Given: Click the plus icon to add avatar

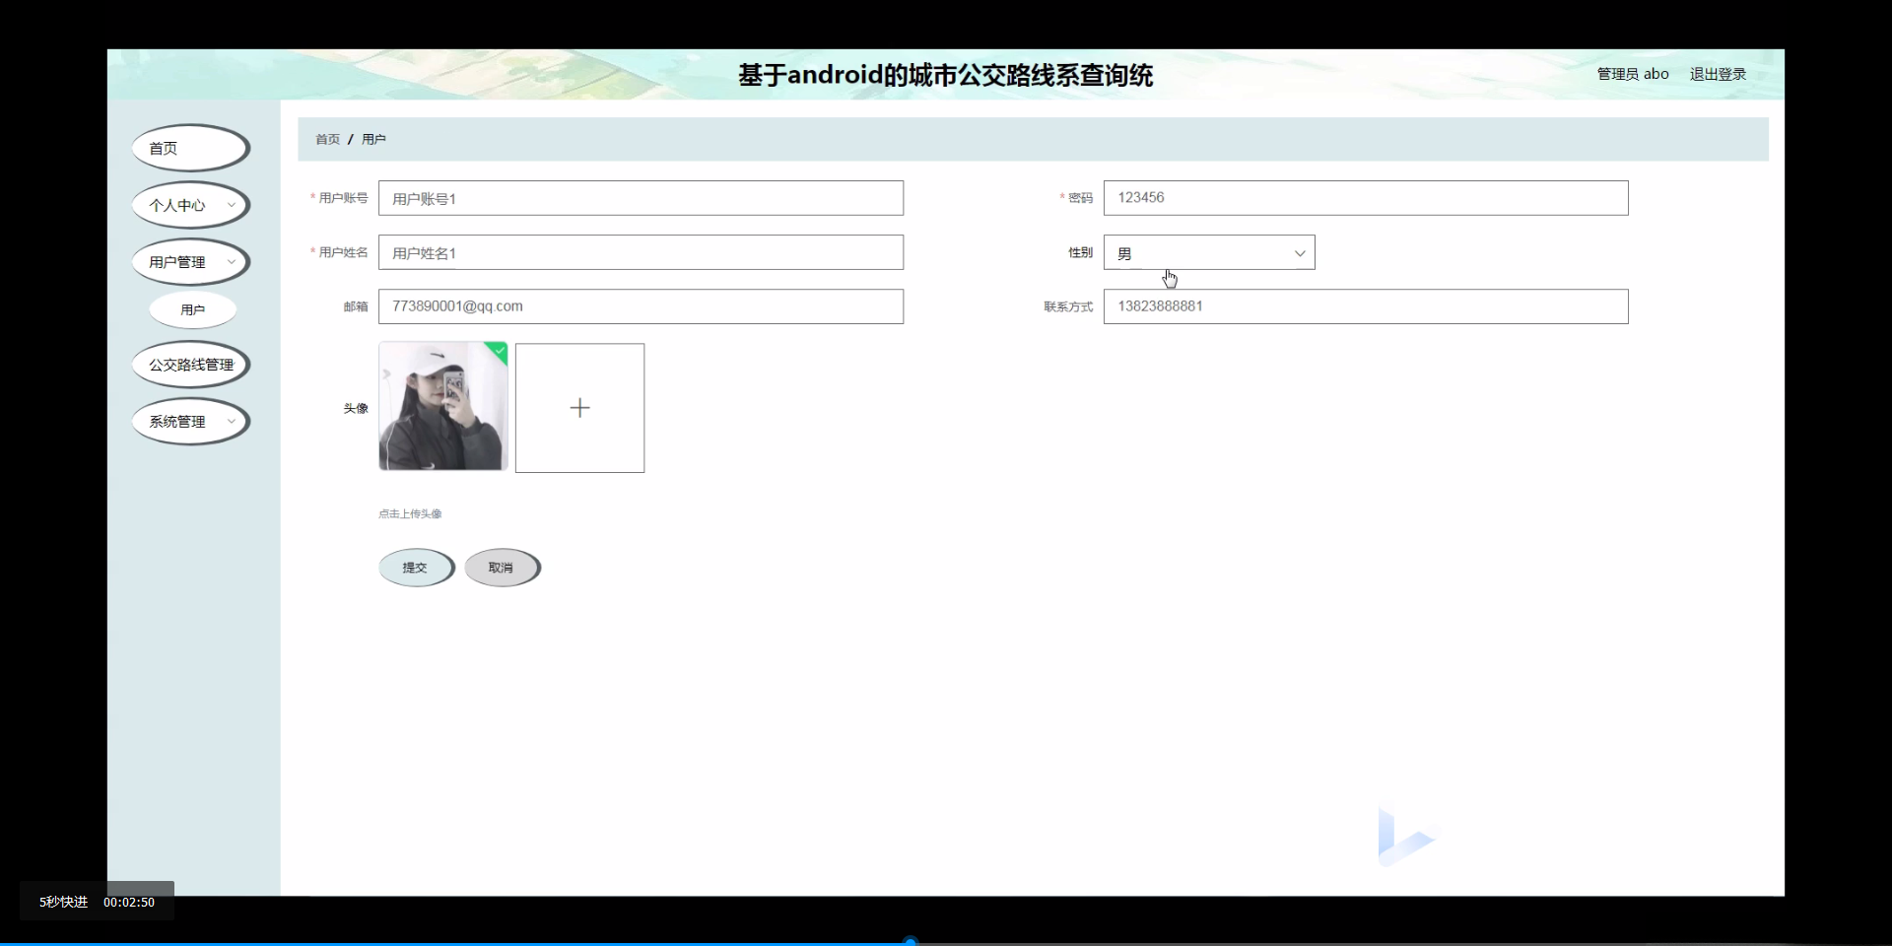Looking at the screenshot, I should pos(579,407).
